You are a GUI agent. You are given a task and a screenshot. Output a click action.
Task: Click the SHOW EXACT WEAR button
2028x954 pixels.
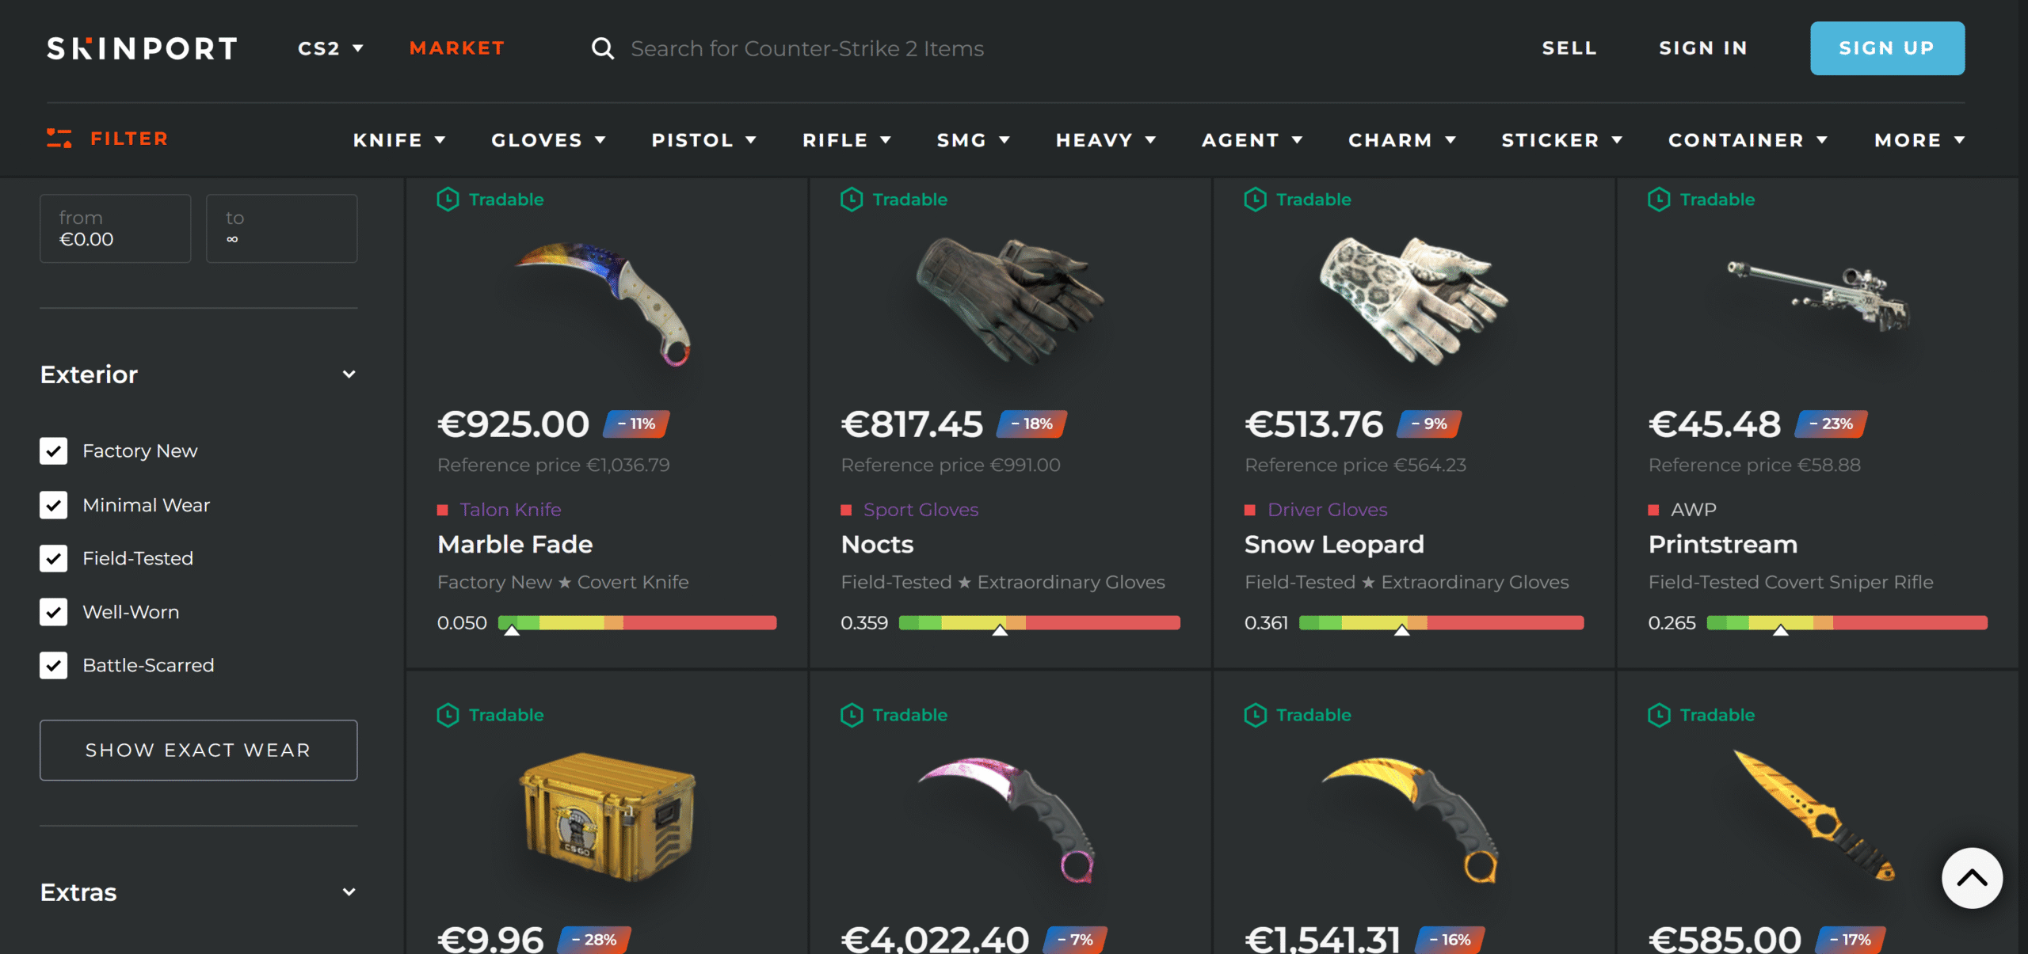198,750
